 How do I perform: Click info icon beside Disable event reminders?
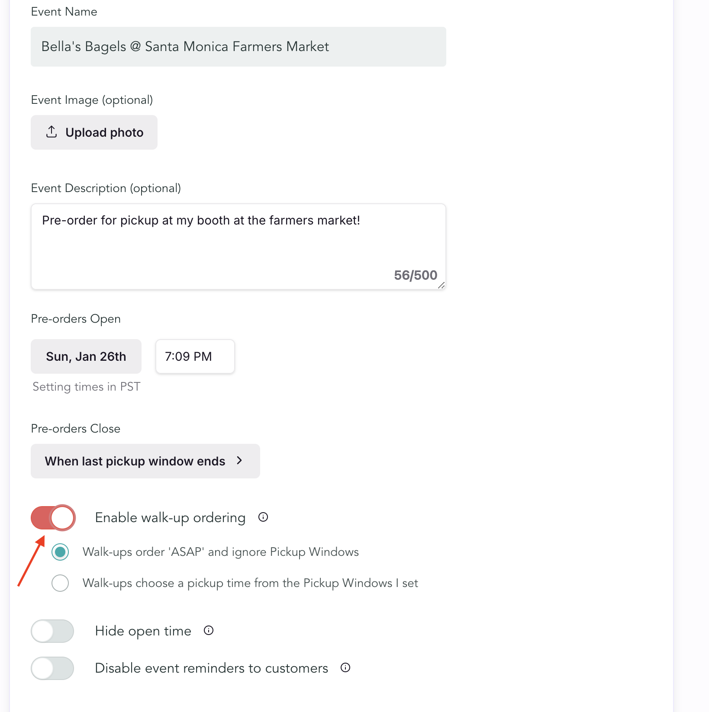[345, 667]
